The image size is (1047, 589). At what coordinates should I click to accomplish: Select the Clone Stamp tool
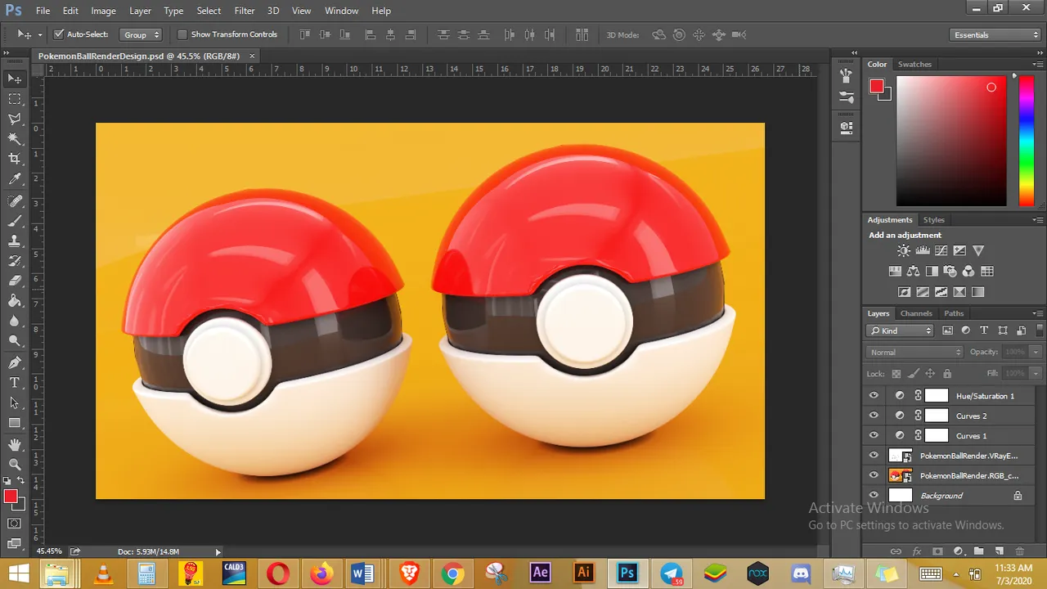pyautogui.click(x=15, y=241)
